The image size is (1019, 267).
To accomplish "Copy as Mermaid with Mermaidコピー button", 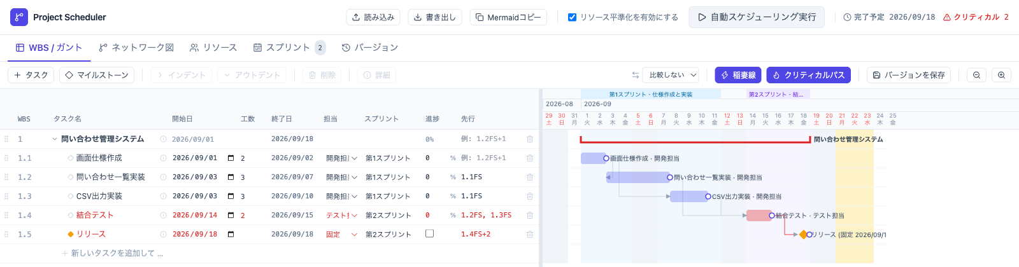I will pos(508,17).
